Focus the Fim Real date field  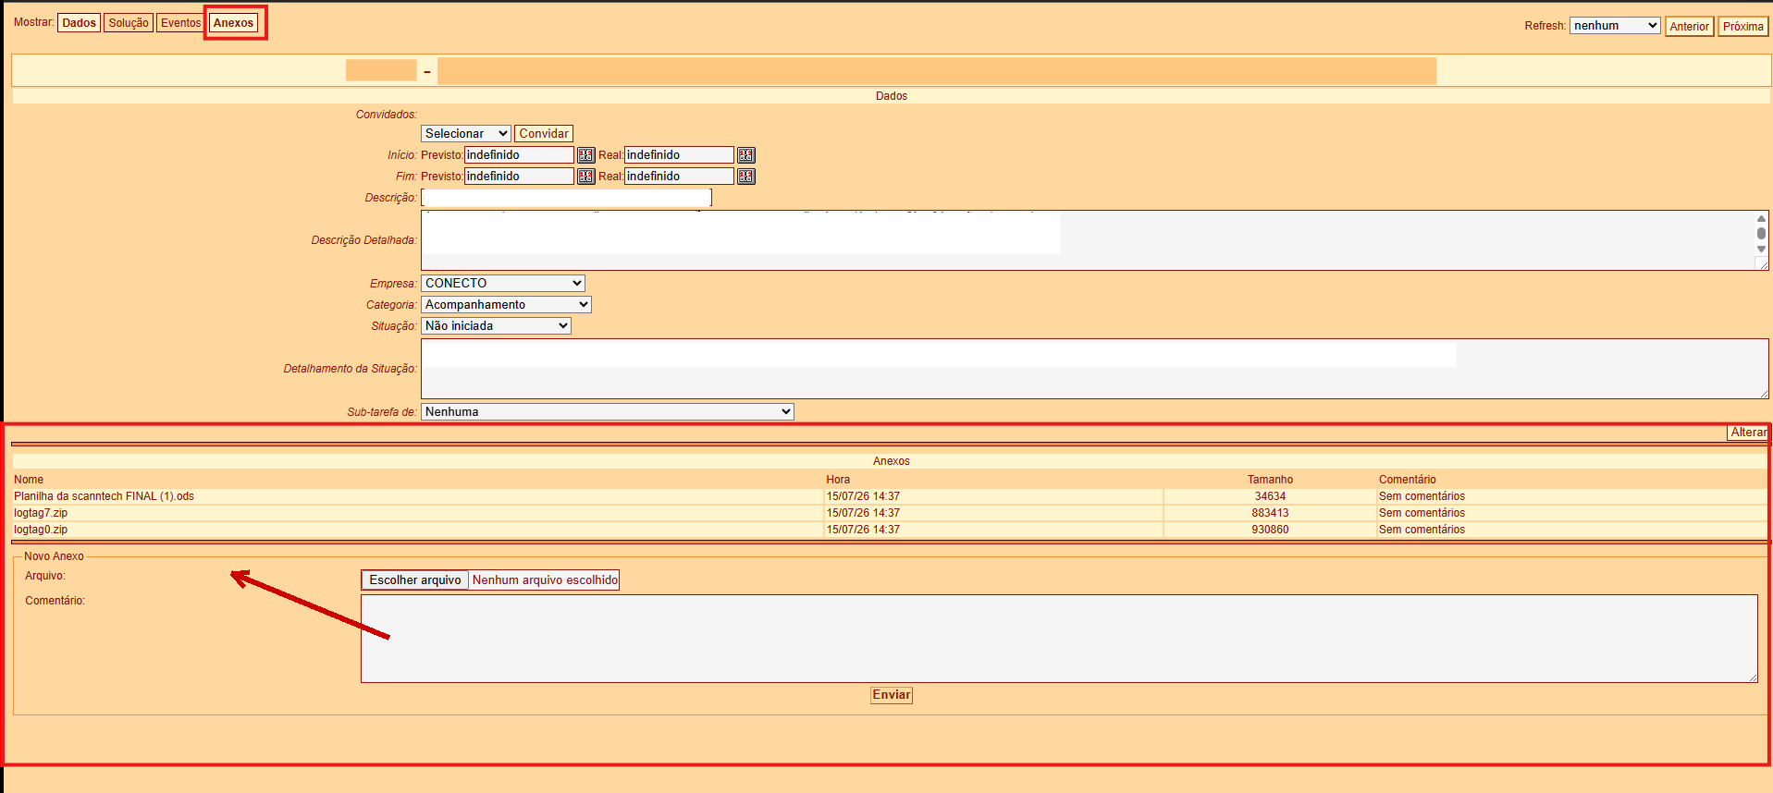click(x=679, y=177)
